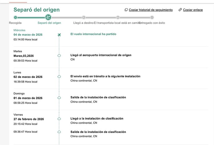The width and height of the screenshot is (214, 145).
Task: Click the Recogida label under progress bar
Action: [x=15, y=23]
